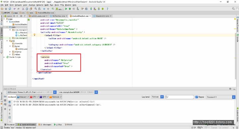
Task: Switch to the activity_main.xml tab
Action: (38, 16)
